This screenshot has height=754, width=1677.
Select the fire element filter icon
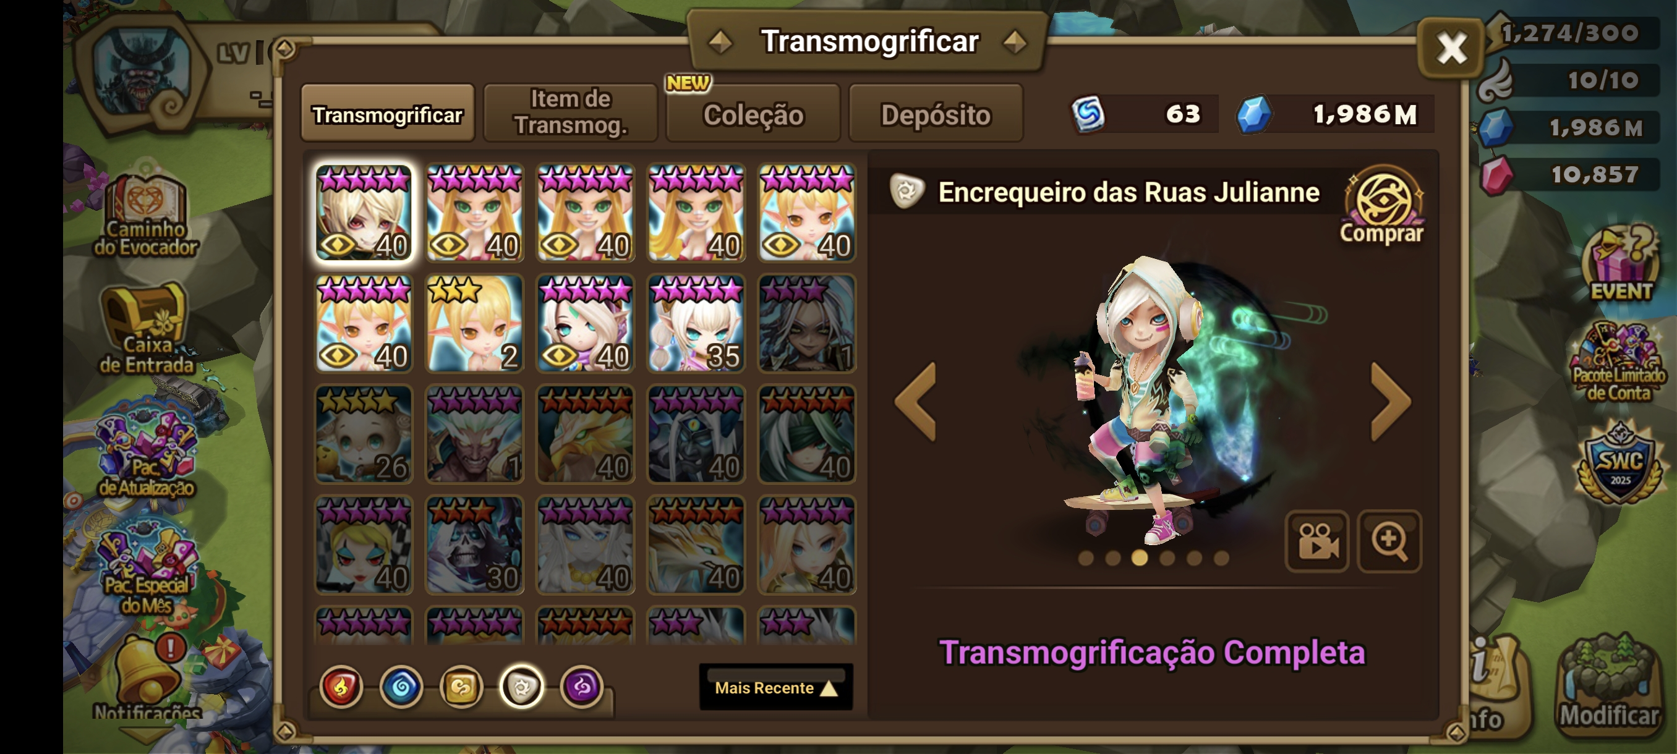pos(341,687)
